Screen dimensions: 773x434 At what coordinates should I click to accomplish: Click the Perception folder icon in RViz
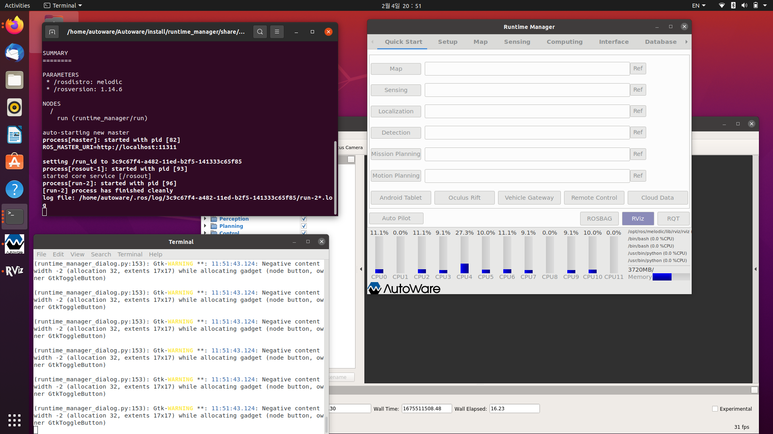[214, 219]
